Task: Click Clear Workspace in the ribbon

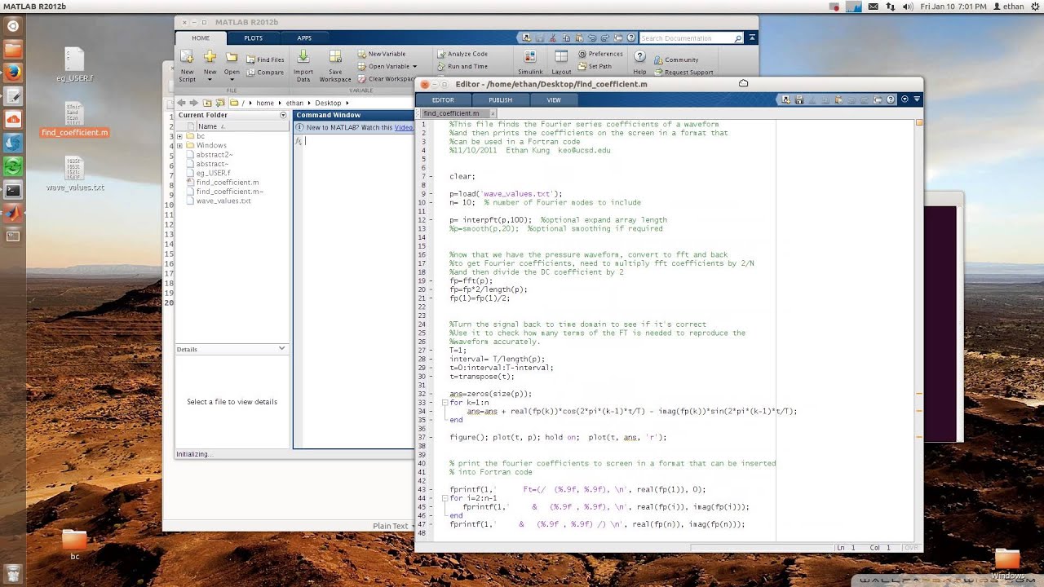Action: tap(387, 79)
